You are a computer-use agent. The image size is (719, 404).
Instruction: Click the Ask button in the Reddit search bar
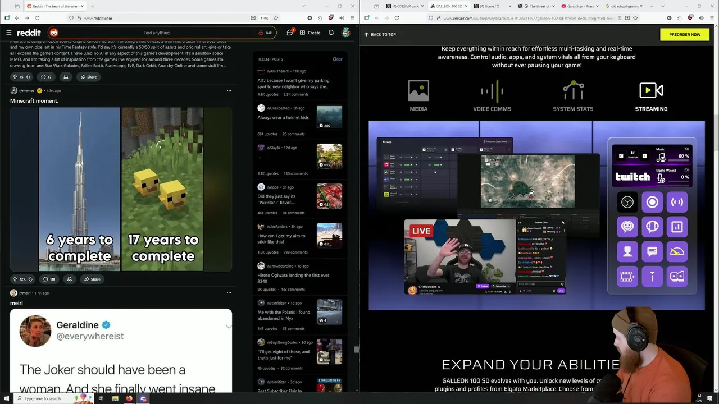[265, 33]
